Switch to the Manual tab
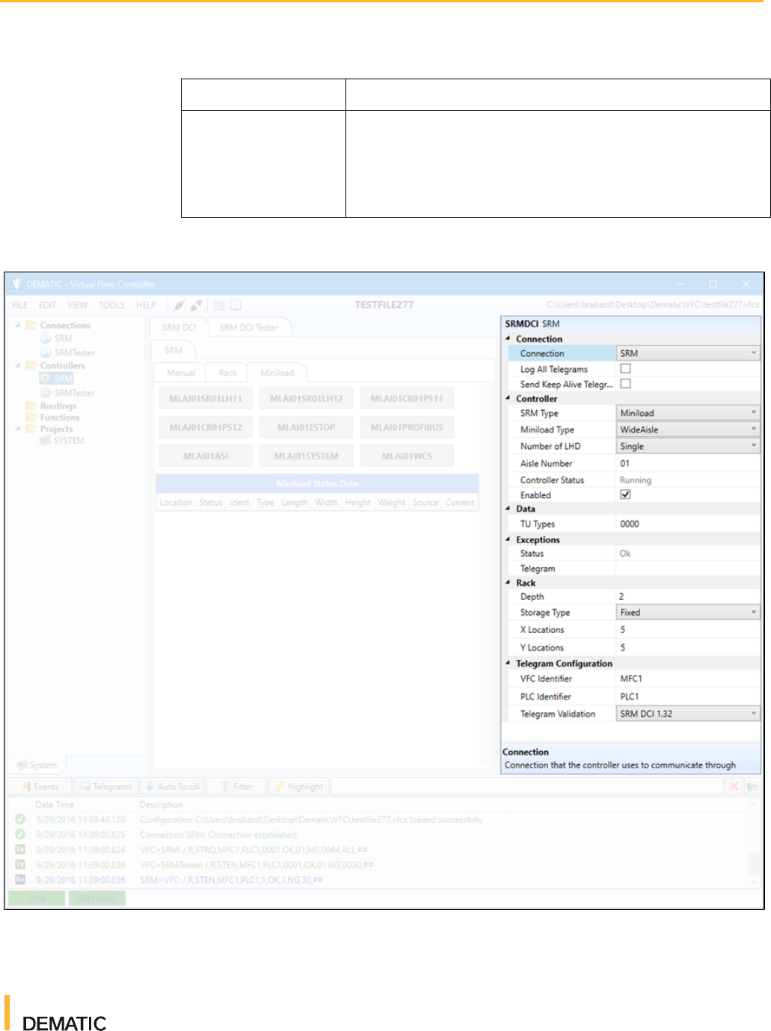 click(x=181, y=373)
